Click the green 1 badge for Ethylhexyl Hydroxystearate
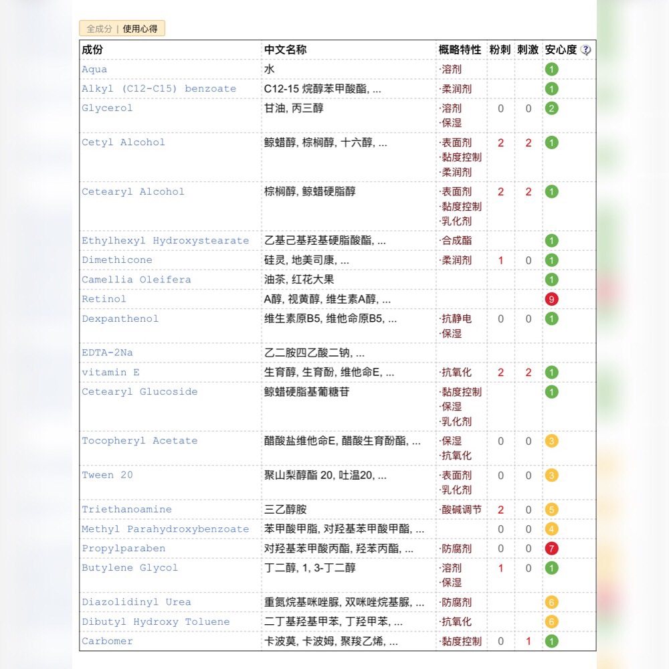The height and width of the screenshot is (669, 669). [551, 241]
